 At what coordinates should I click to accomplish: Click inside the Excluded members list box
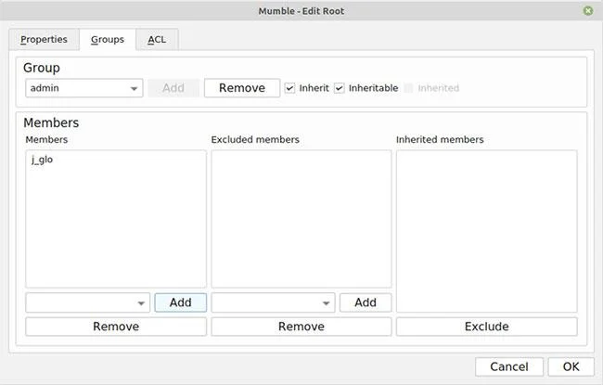coord(301,219)
